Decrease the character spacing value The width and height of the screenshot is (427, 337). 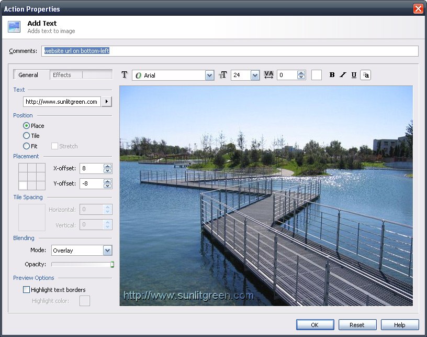pyautogui.click(x=301, y=77)
